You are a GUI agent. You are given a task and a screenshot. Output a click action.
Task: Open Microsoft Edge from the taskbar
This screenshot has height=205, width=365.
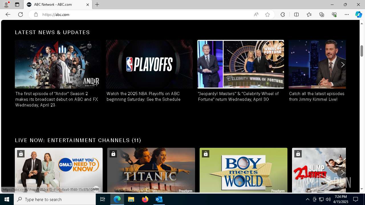click(x=117, y=199)
